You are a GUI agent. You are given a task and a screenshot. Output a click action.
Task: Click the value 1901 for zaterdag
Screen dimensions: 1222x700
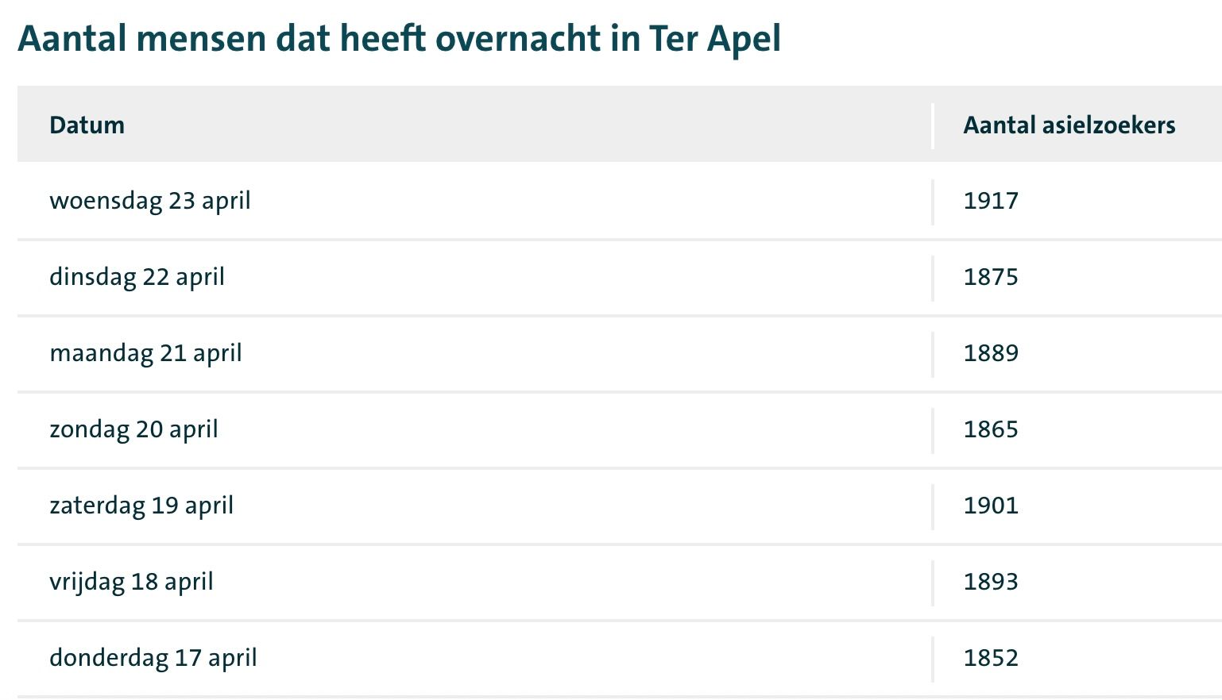991,506
